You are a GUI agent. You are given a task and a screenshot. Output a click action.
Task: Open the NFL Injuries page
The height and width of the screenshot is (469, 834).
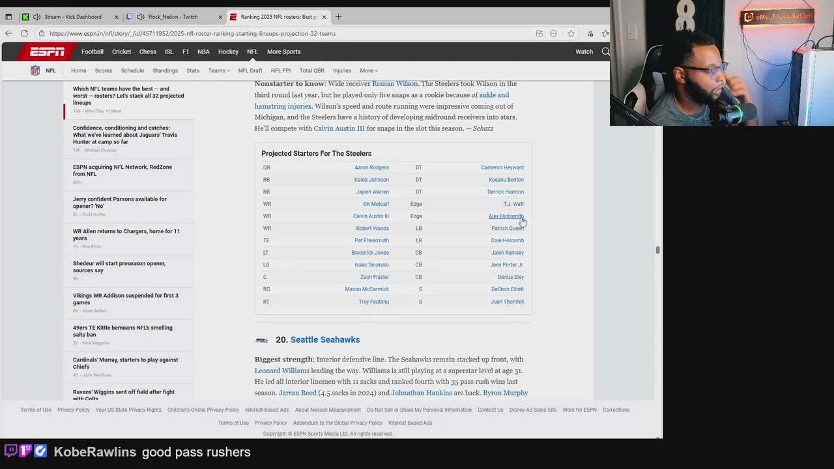click(x=342, y=70)
